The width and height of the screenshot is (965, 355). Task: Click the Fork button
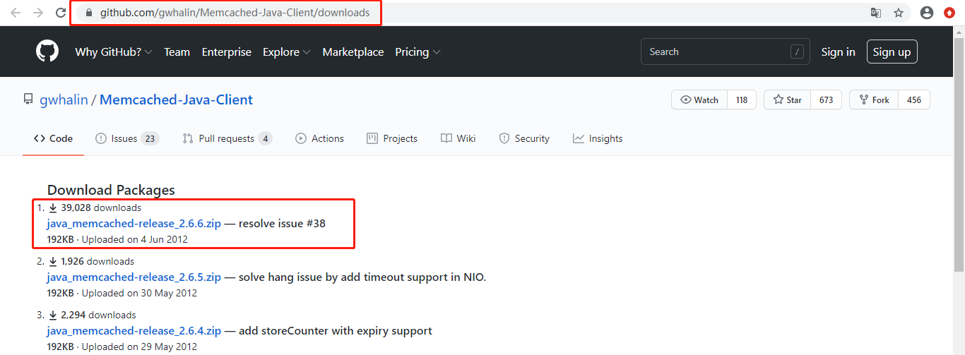pos(874,100)
